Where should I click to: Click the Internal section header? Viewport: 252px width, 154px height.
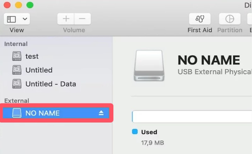tap(16, 44)
